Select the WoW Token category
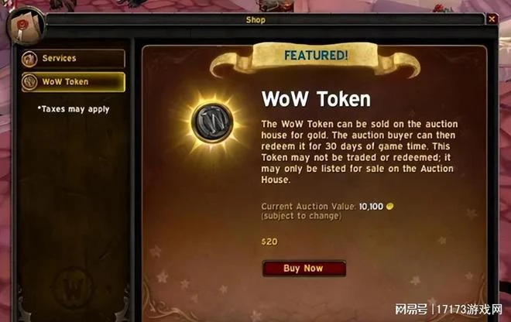Screen dimensions: 511x322 (74, 82)
